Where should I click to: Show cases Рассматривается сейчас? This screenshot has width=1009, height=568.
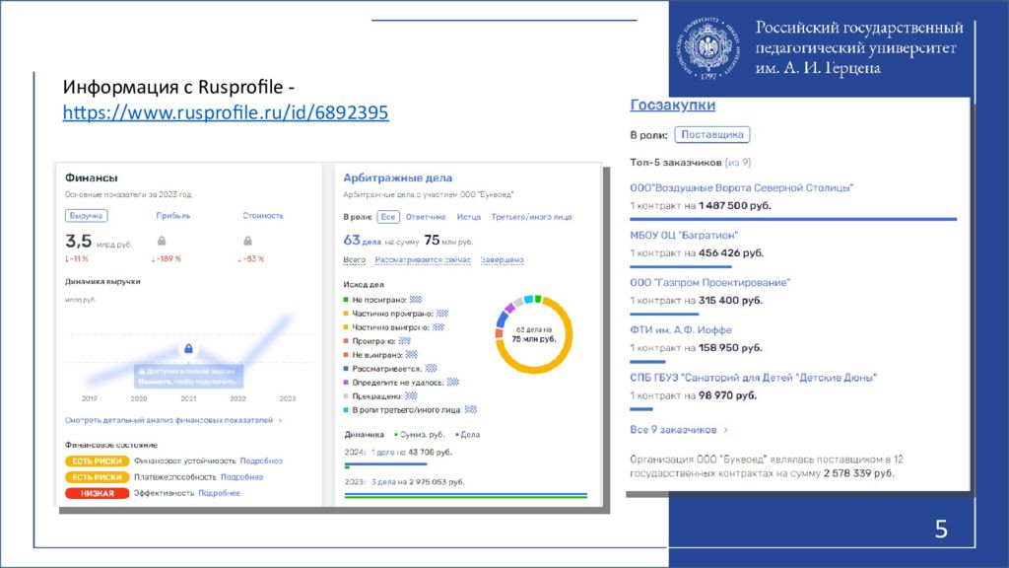pyautogui.click(x=423, y=260)
